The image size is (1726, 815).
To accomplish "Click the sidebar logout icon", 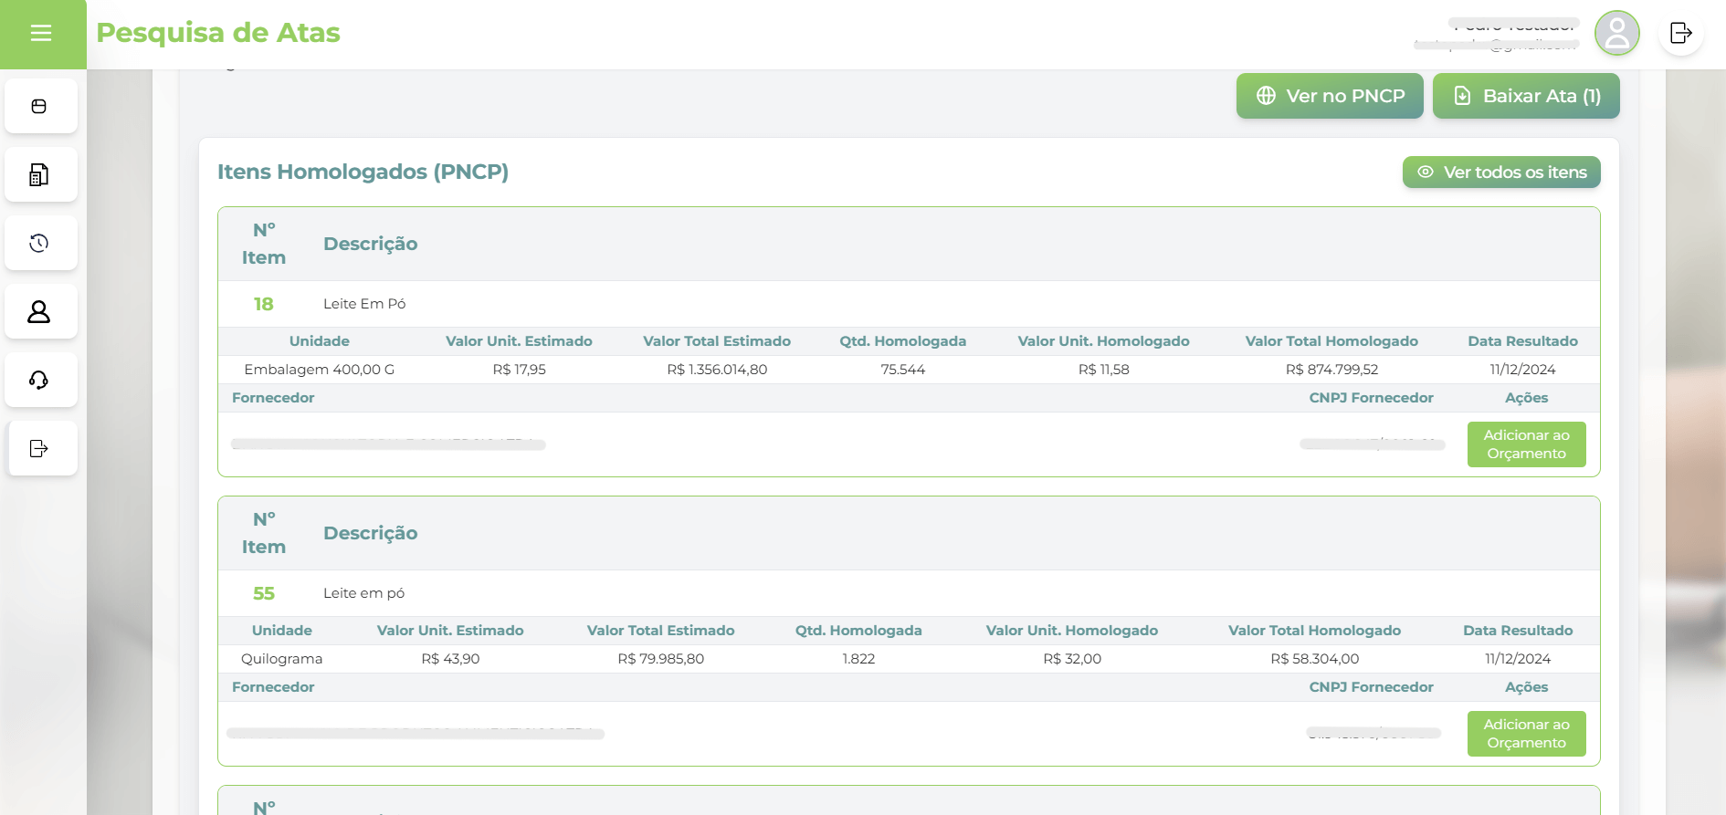I will [x=39, y=448].
